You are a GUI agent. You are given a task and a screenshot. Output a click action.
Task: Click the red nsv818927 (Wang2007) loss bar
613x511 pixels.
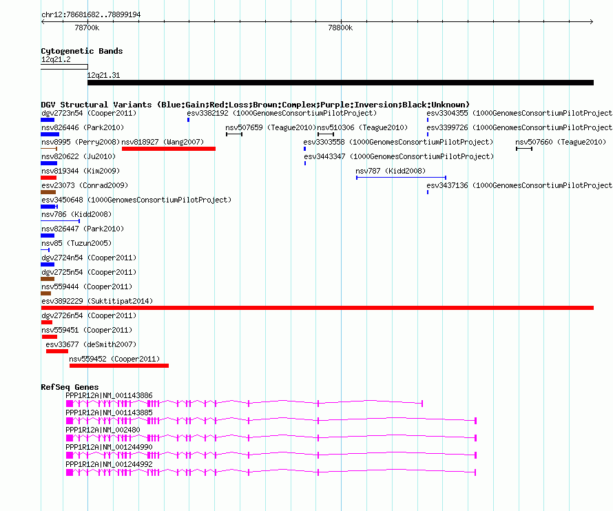(169, 149)
